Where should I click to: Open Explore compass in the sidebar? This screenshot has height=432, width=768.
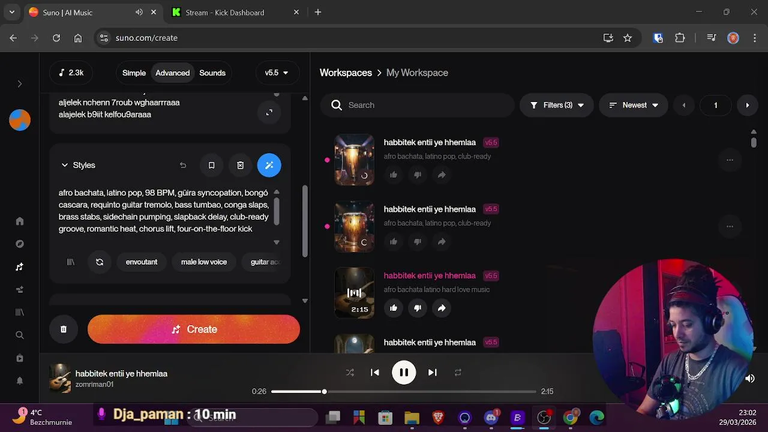pos(20,244)
